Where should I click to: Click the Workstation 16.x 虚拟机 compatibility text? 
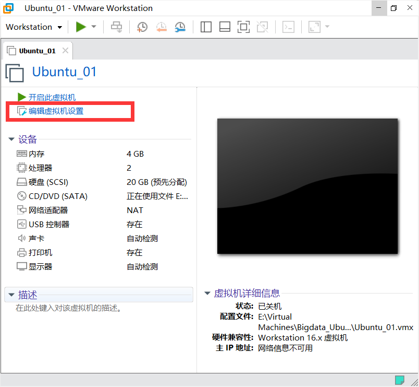click(303, 337)
